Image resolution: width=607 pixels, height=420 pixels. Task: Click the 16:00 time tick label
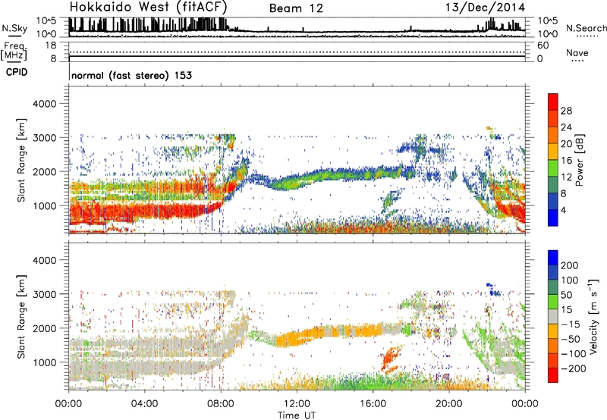pos(373,404)
